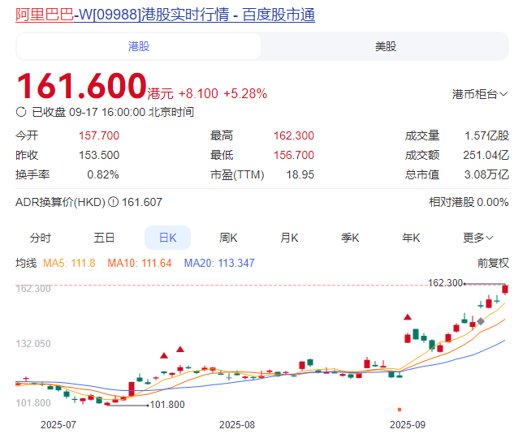The image size is (527, 438).
Task: Toggle the MA5 moving average line
Action: point(69,263)
